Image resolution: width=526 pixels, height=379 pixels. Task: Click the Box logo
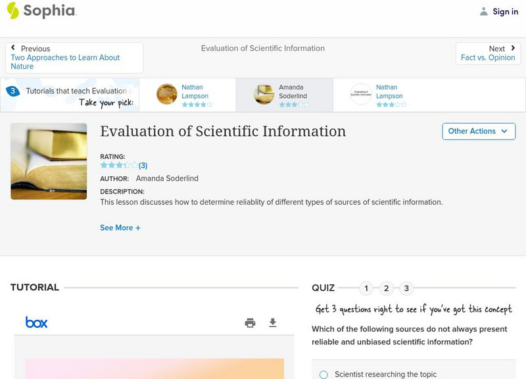[36, 322]
